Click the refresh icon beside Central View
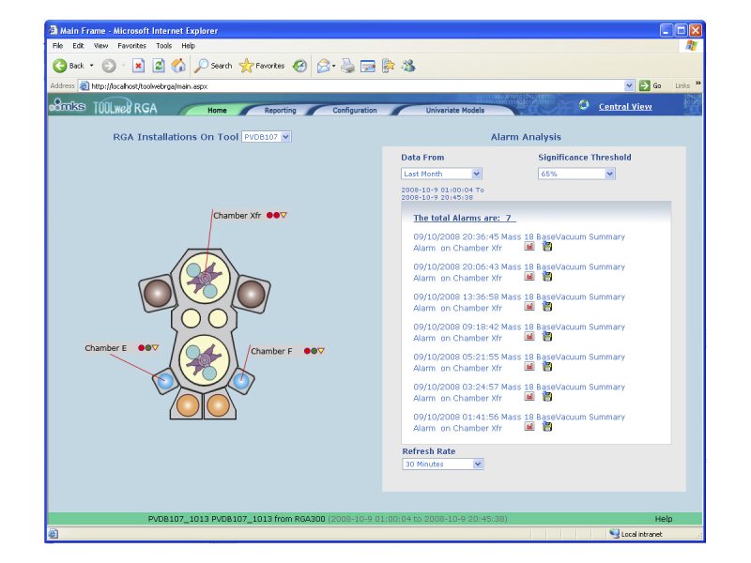The height and width of the screenshot is (563, 751). coord(584,106)
